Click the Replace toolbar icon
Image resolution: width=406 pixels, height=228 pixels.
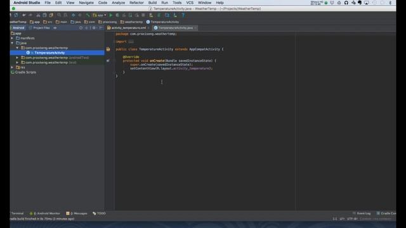[x=65, y=15]
